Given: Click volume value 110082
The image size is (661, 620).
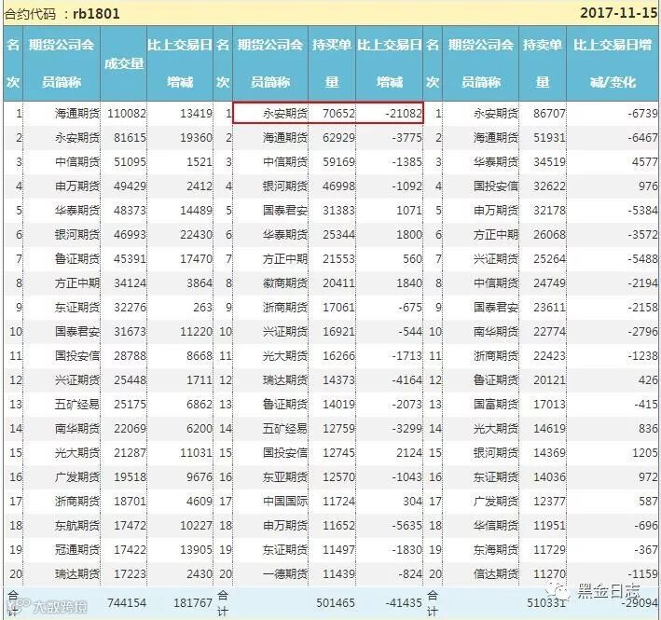Looking at the screenshot, I should coord(127,114).
